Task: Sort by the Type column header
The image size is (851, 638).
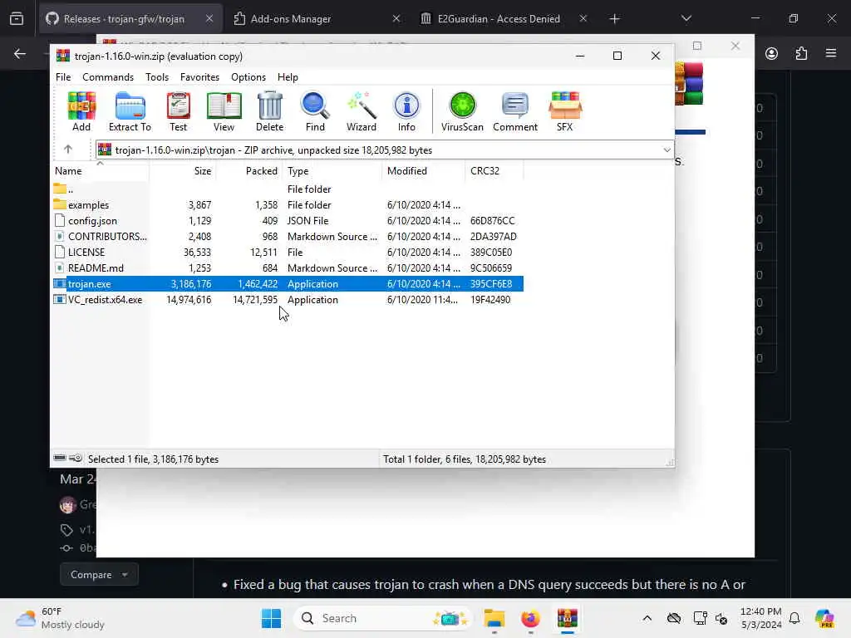Action: click(332, 171)
